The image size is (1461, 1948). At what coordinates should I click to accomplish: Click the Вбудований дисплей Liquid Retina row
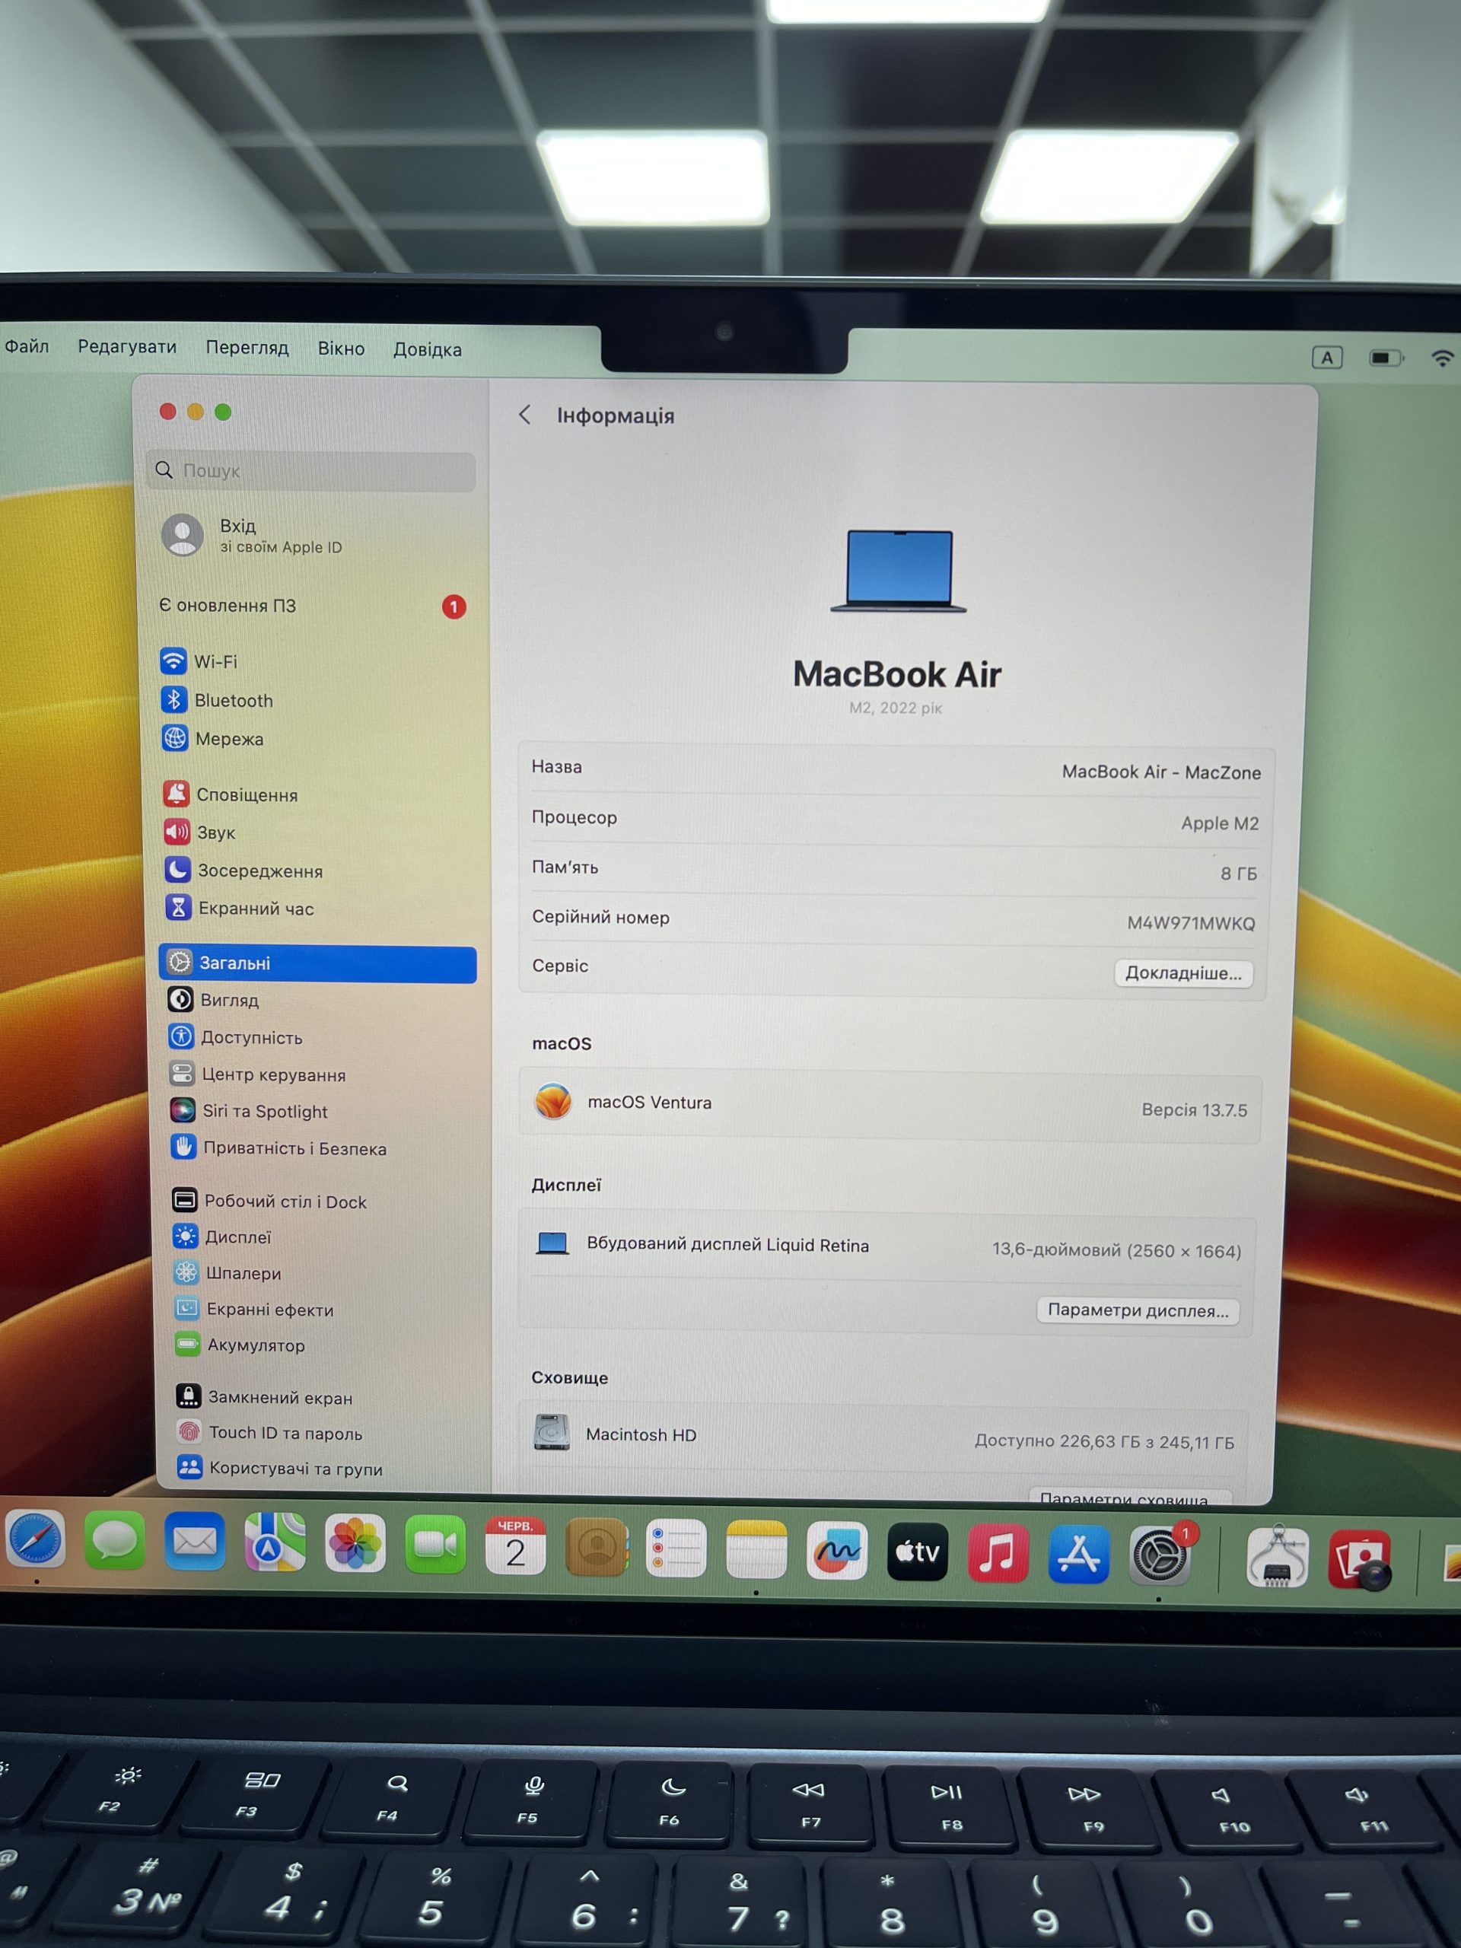click(888, 1246)
